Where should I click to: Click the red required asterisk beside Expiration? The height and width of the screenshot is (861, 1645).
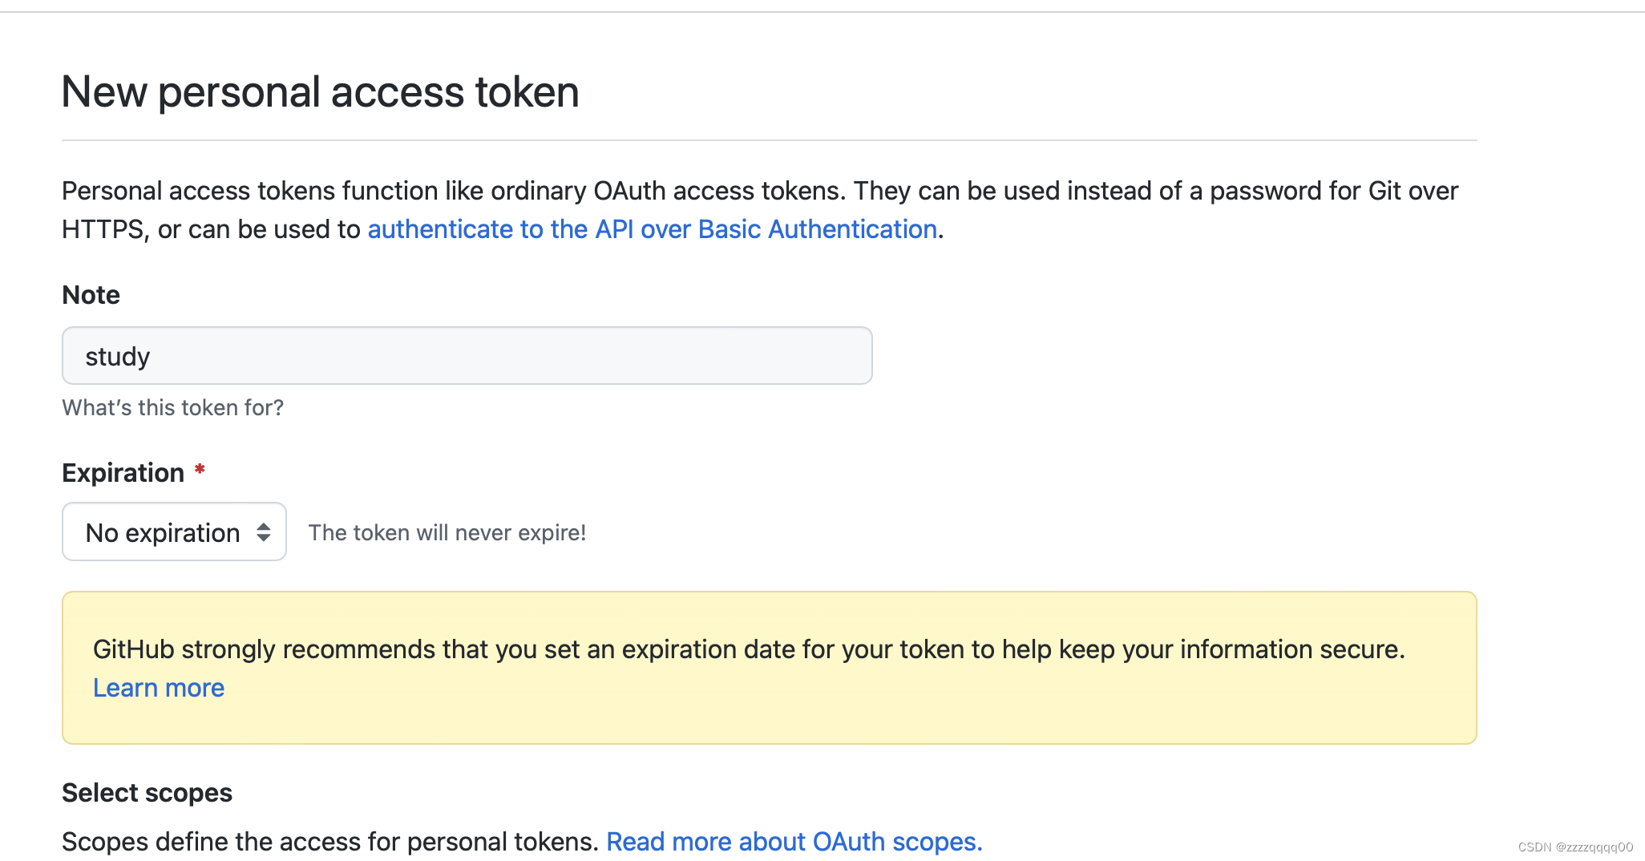tap(200, 470)
